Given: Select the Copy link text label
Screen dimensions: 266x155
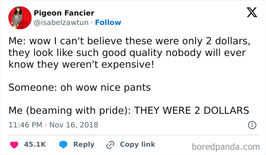Looking at the screenshot, I should (137, 144).
